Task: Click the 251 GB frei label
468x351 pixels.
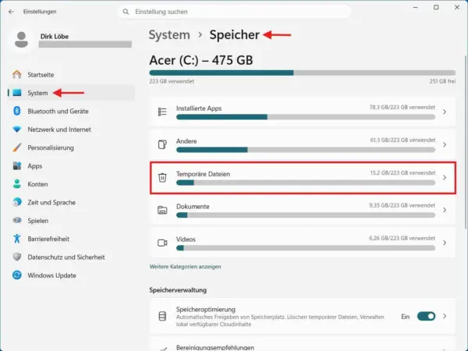Action: (x=442, y=81)
